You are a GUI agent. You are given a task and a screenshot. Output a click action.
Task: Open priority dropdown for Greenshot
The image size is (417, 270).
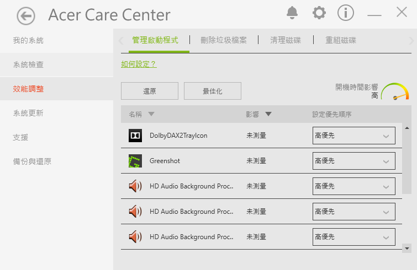pos(353,161)
